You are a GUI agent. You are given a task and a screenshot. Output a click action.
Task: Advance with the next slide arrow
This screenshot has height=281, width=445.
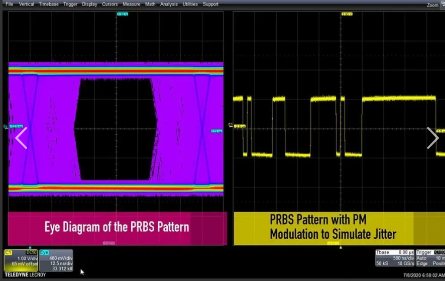click(432, 138)
